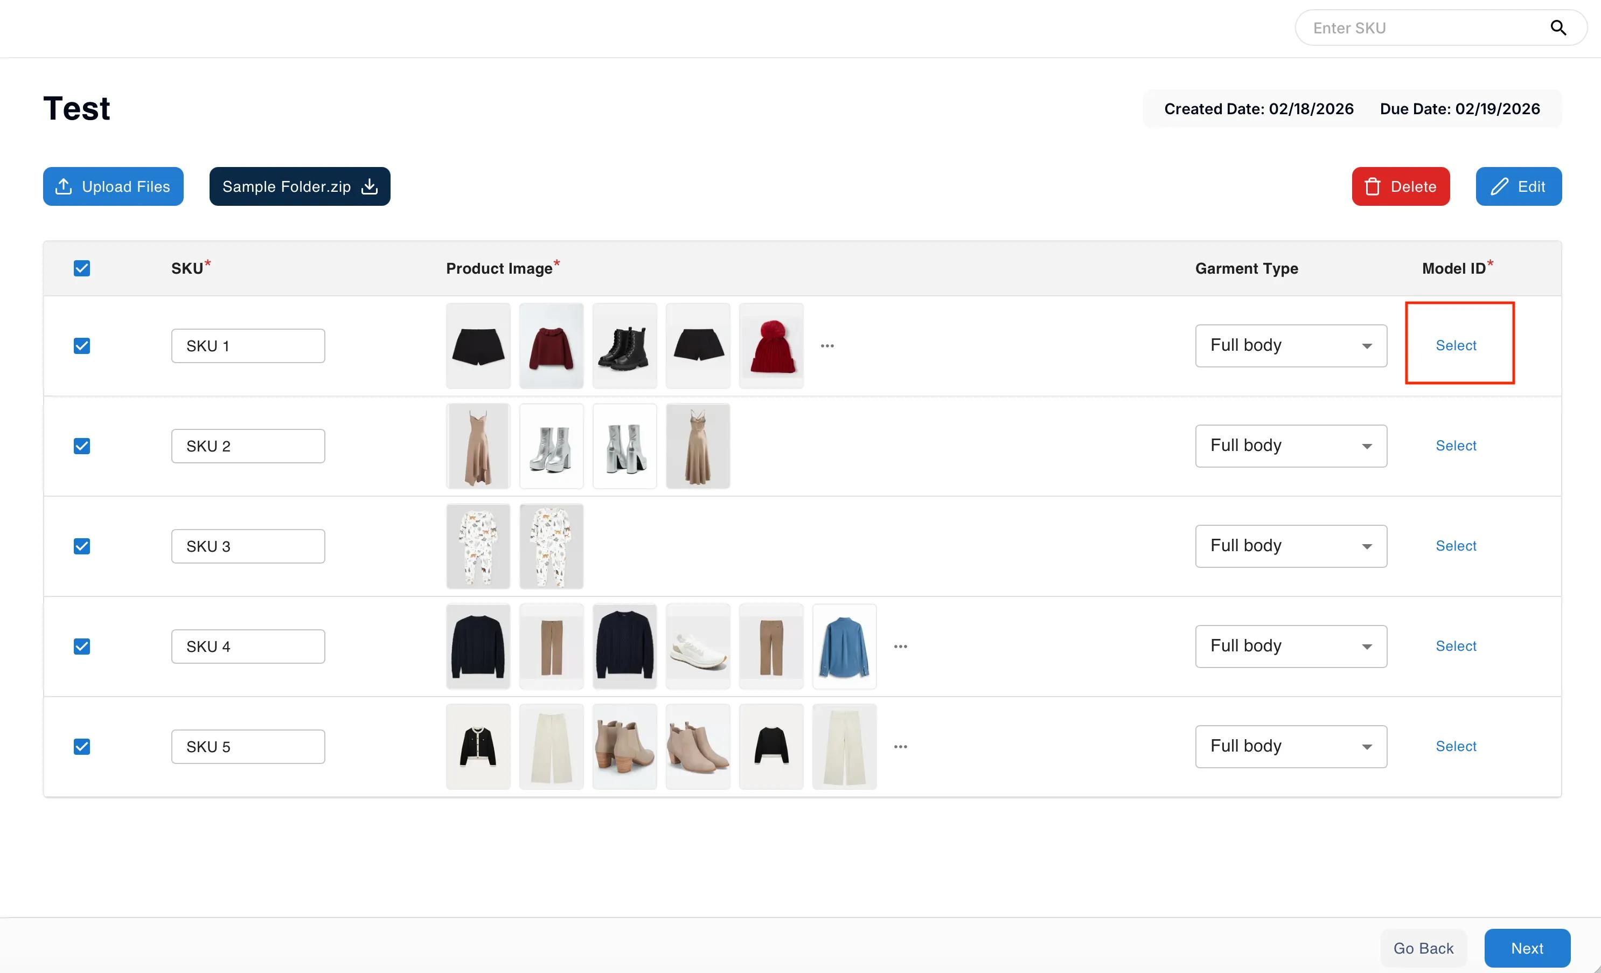Click the SKU column header
The image size is (1601, 973).
click(x=190, y=268)
